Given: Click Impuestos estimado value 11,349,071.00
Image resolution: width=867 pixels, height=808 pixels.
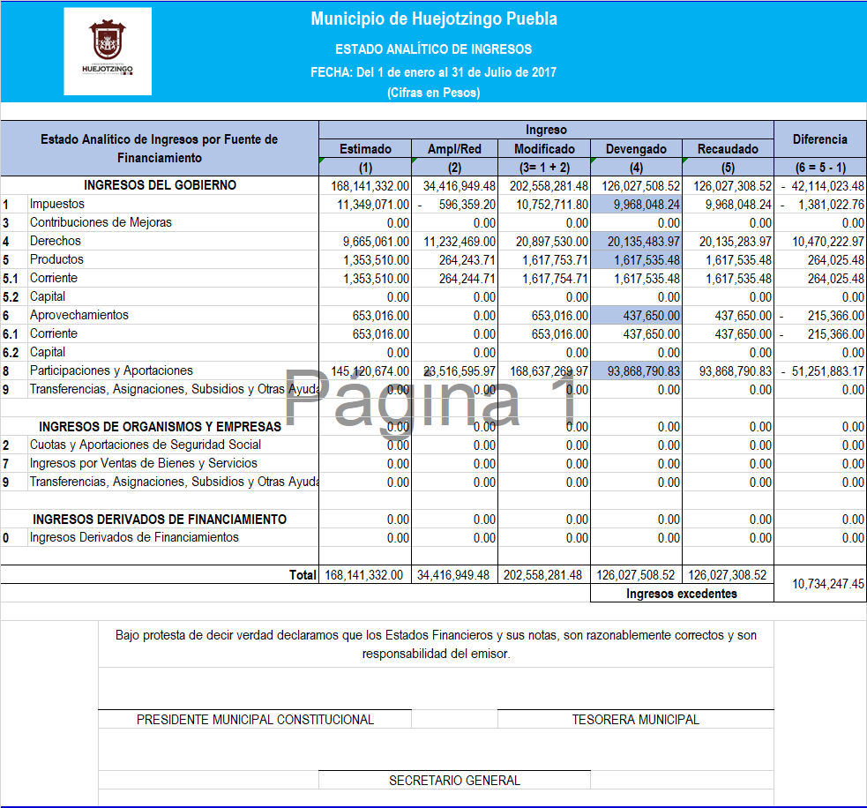Looking at the screenshot, I should [x=373, y=205].
